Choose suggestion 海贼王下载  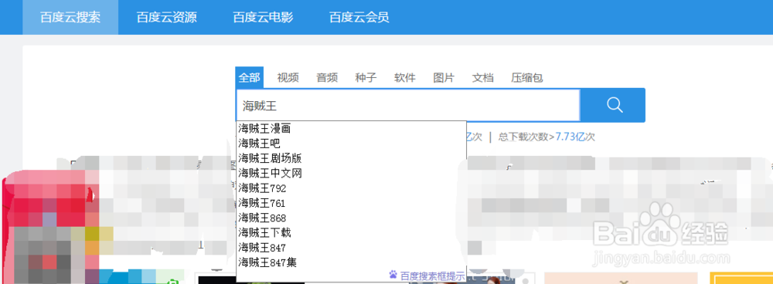[x=351, y=232]
